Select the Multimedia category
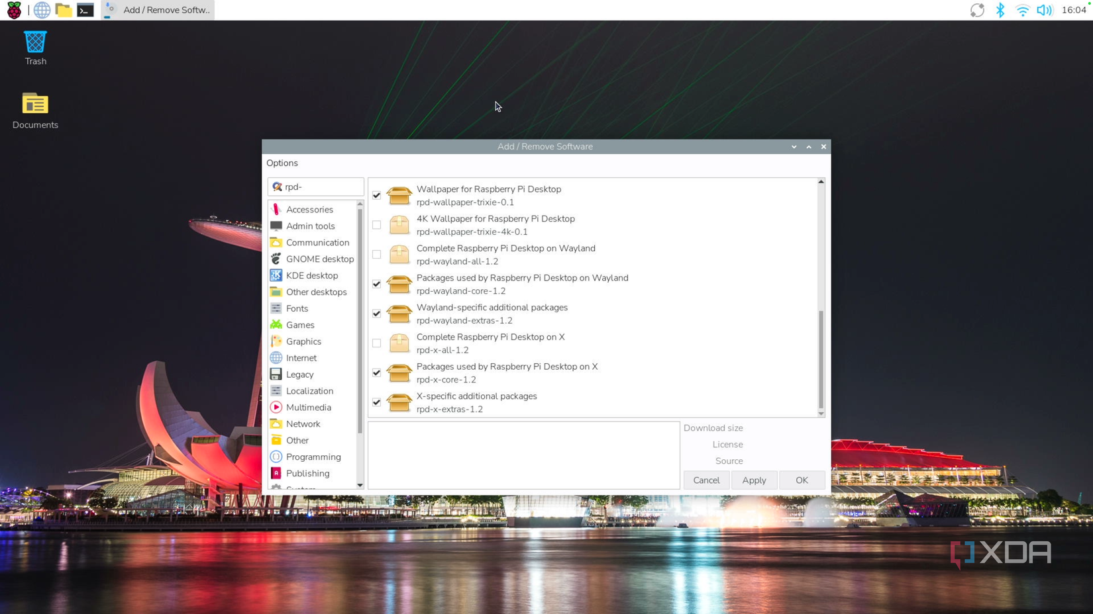The image size is (1093, 614). [308, 407]
